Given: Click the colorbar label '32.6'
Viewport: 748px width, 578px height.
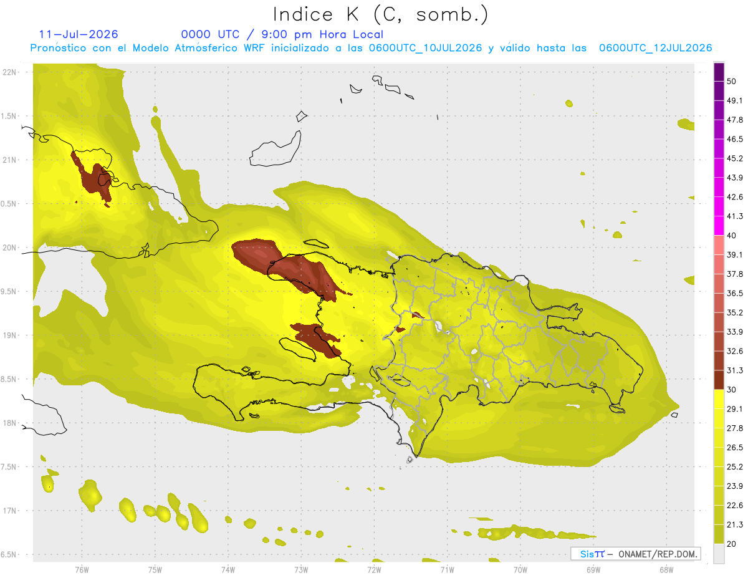Looking at the screenshot, I should [x=734, y=351].
